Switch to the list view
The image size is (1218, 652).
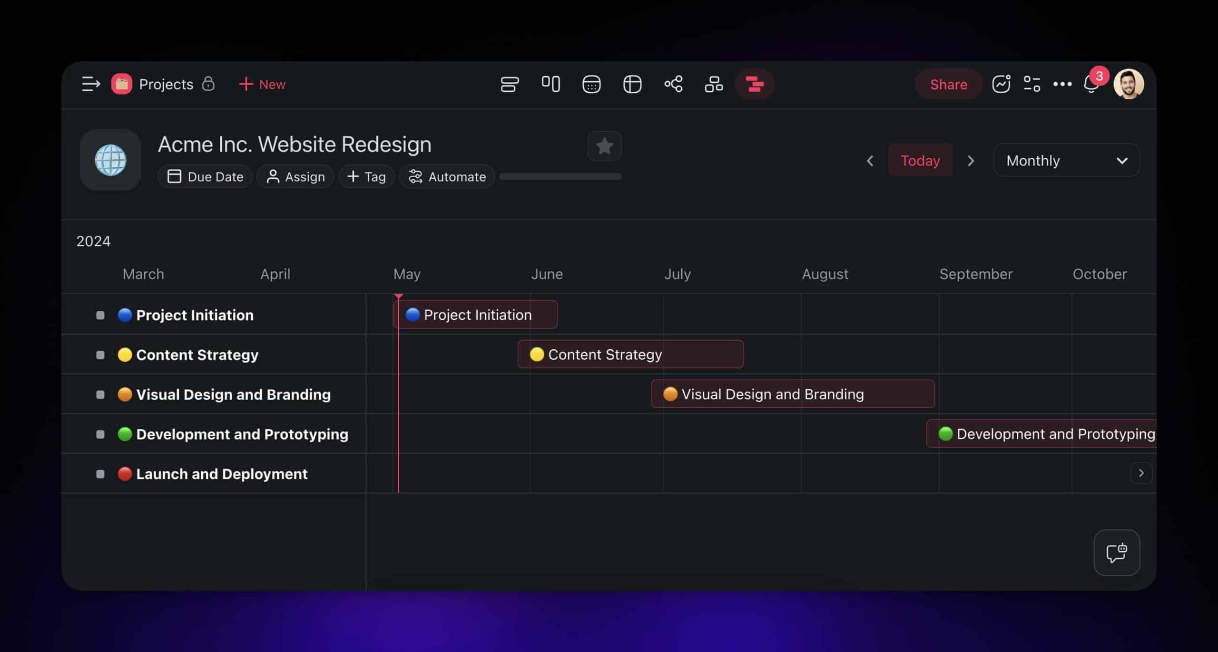(510, 84)
